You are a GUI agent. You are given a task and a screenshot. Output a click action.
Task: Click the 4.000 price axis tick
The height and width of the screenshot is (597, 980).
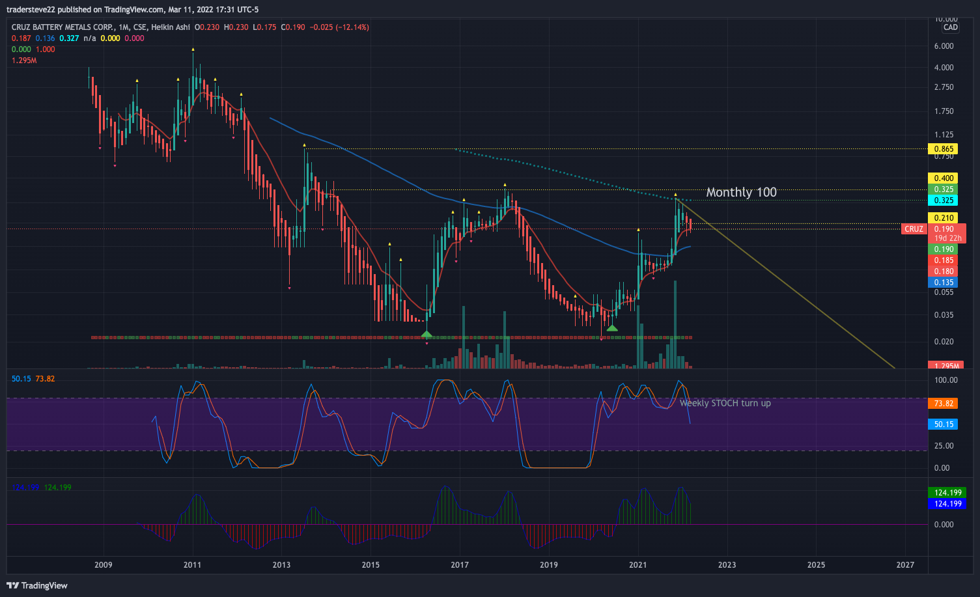(x=944, y=68)
